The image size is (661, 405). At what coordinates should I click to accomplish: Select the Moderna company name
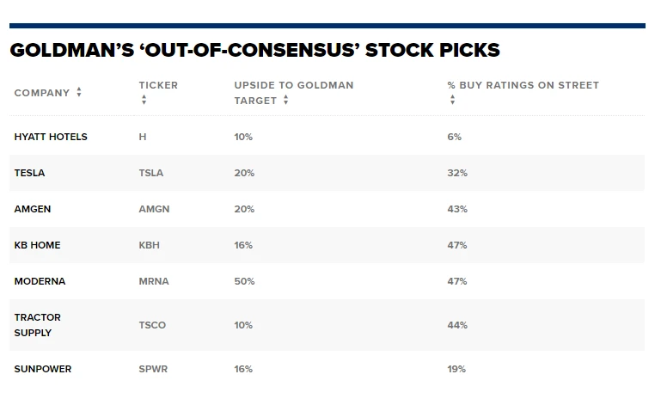click(x=40, y=281)
